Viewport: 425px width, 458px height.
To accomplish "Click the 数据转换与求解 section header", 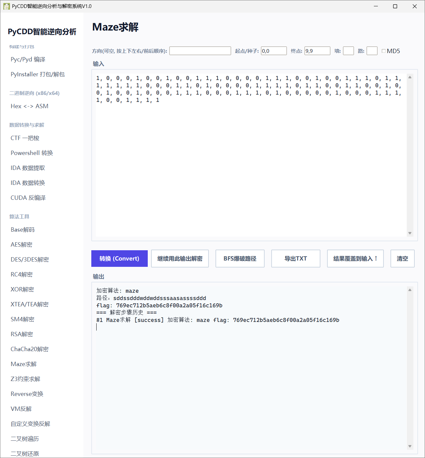I will pos(27,125).
